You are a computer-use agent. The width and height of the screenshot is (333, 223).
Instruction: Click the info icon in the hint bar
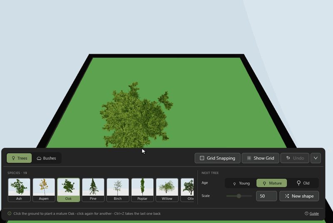pos(9,213)
